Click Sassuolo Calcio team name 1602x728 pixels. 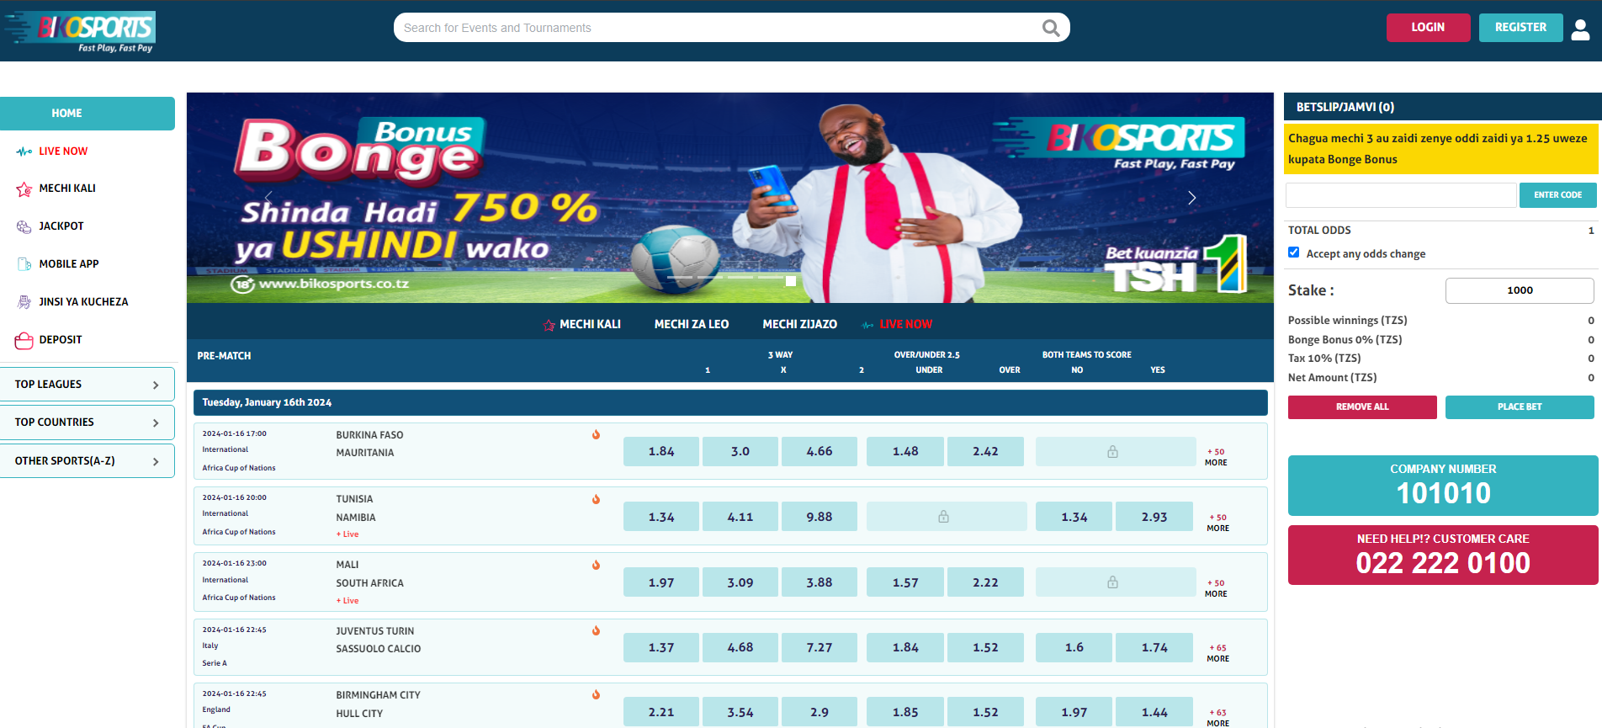tap(379, 649)
